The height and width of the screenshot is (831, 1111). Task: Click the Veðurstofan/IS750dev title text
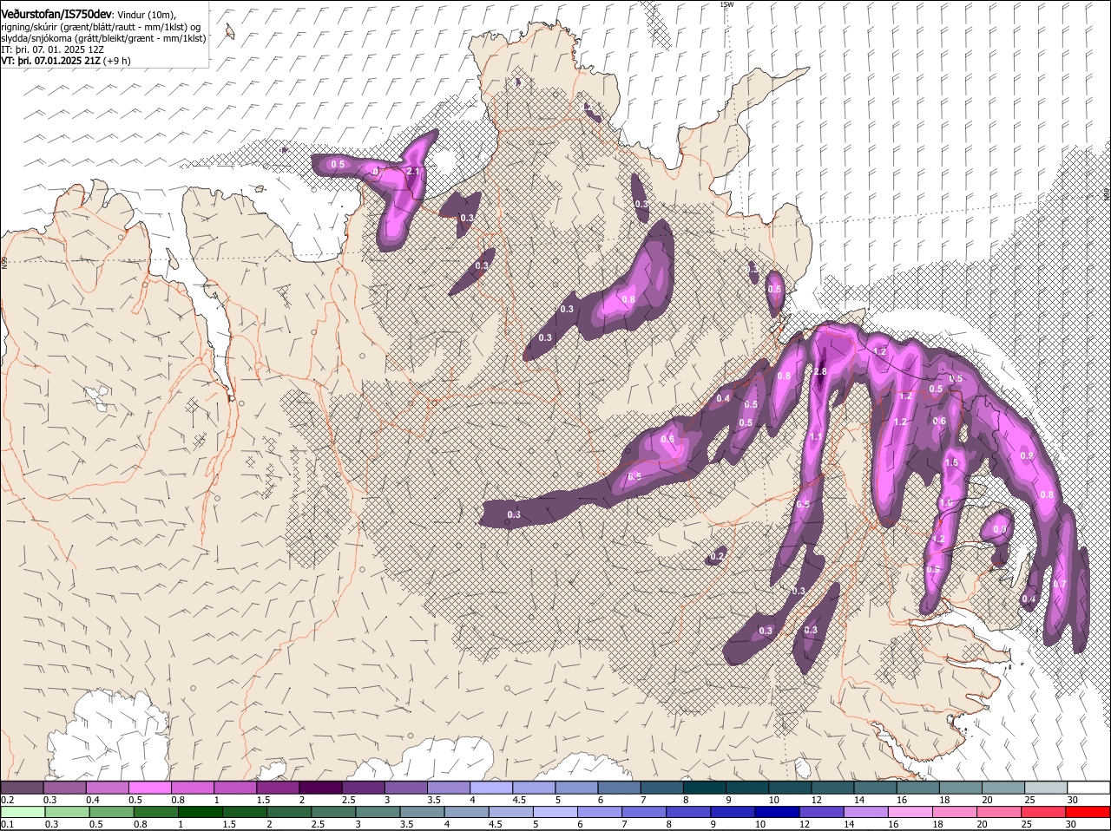pos(56,15)
